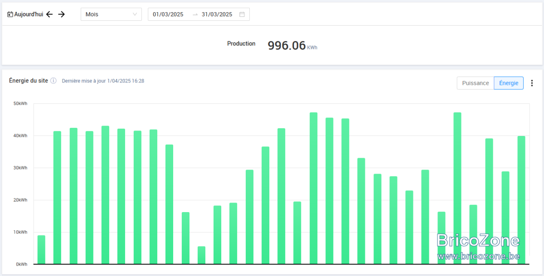Advance to next month with right arrow
544x276 pixels.
(62, 15)
